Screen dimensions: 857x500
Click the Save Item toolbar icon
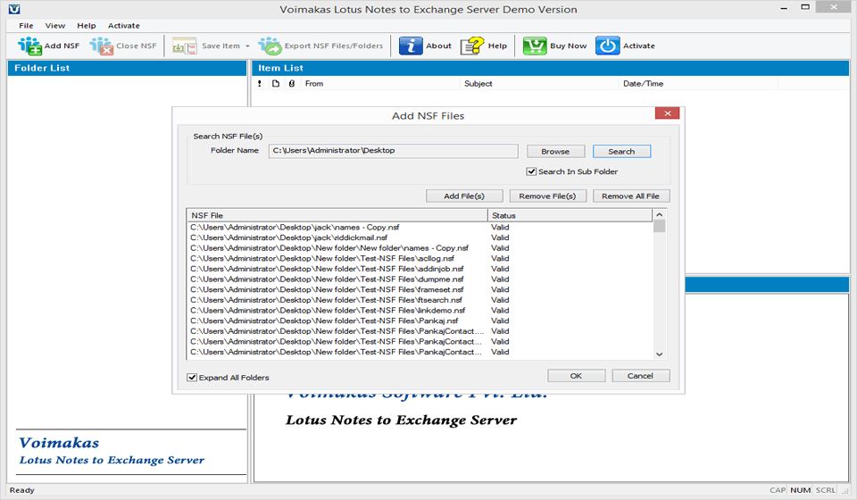(x=184, y=46)
